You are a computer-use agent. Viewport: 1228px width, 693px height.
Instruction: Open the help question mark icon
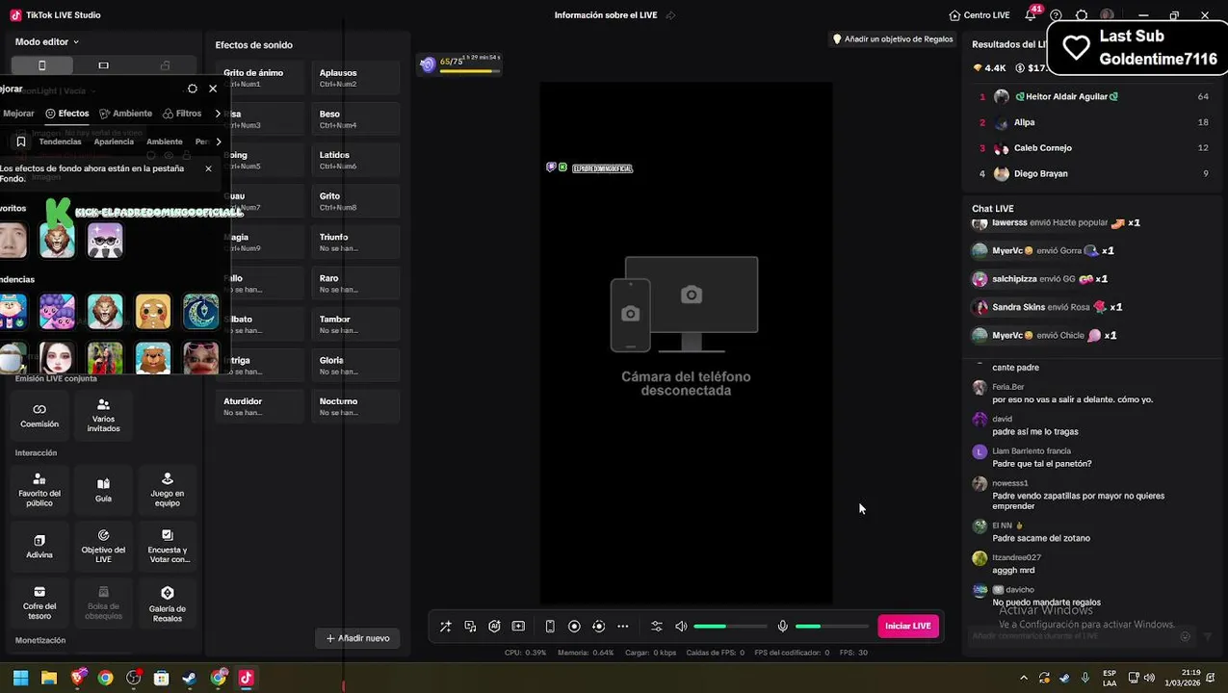(x=1057, y=15)
